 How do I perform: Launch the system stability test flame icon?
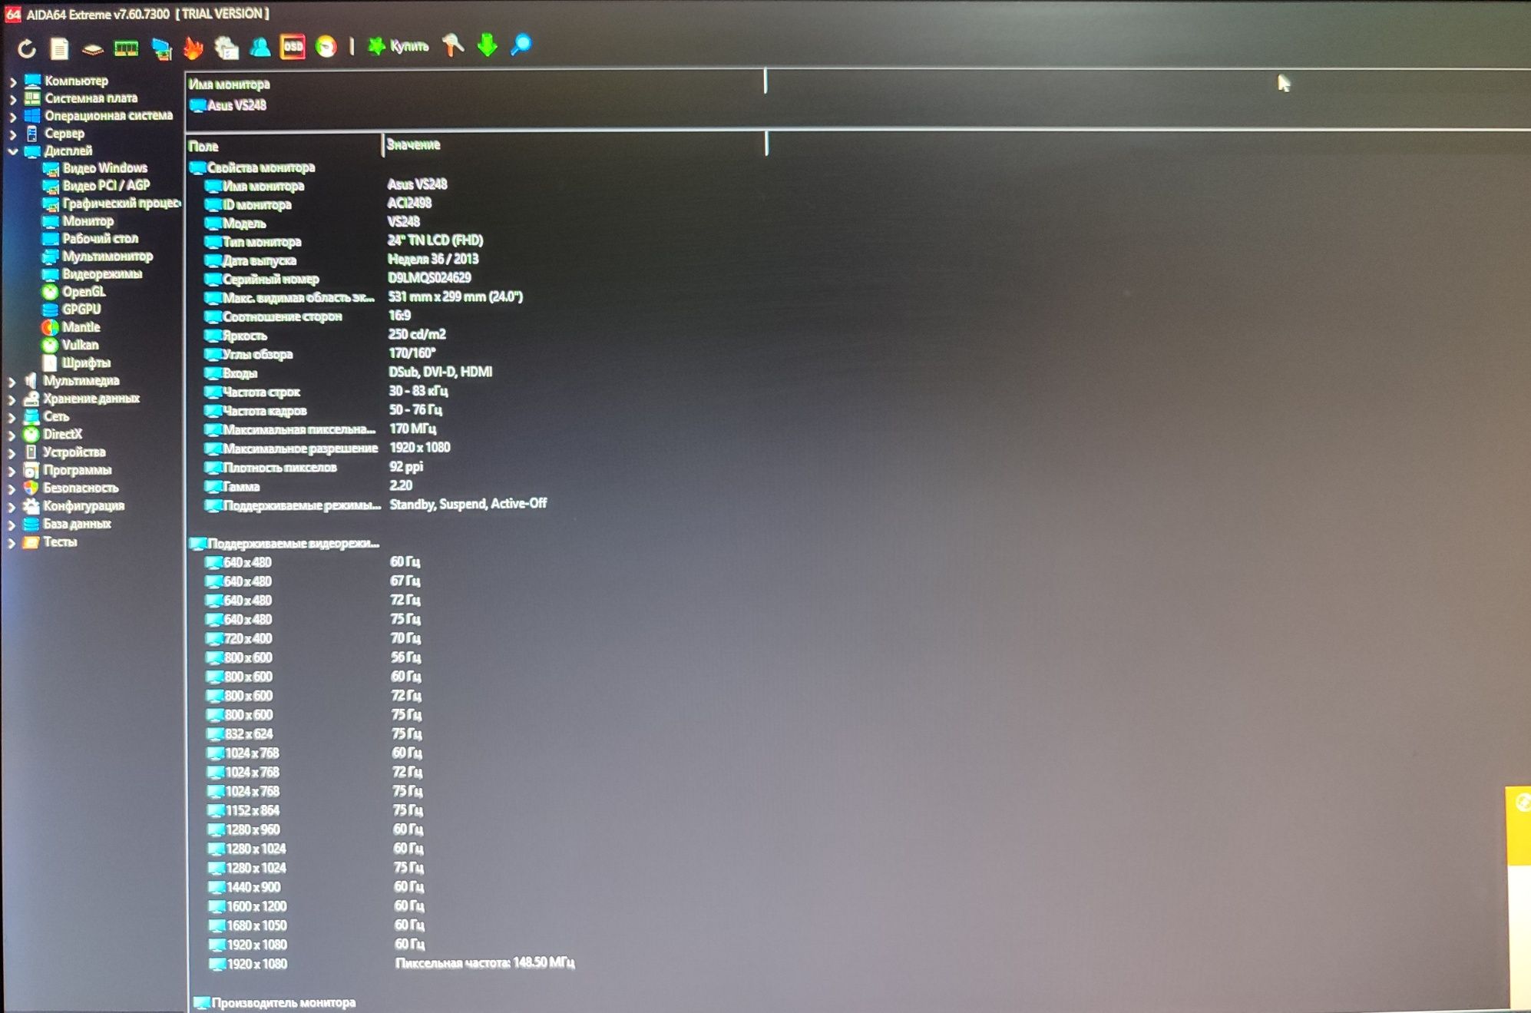(193, 48)
